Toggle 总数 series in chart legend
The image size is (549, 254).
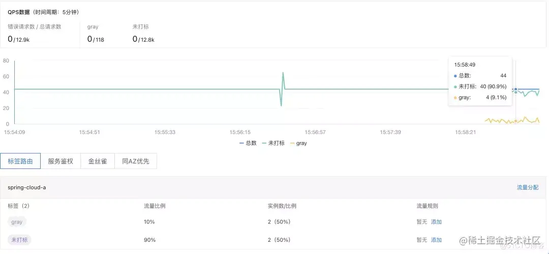(248, 143)
